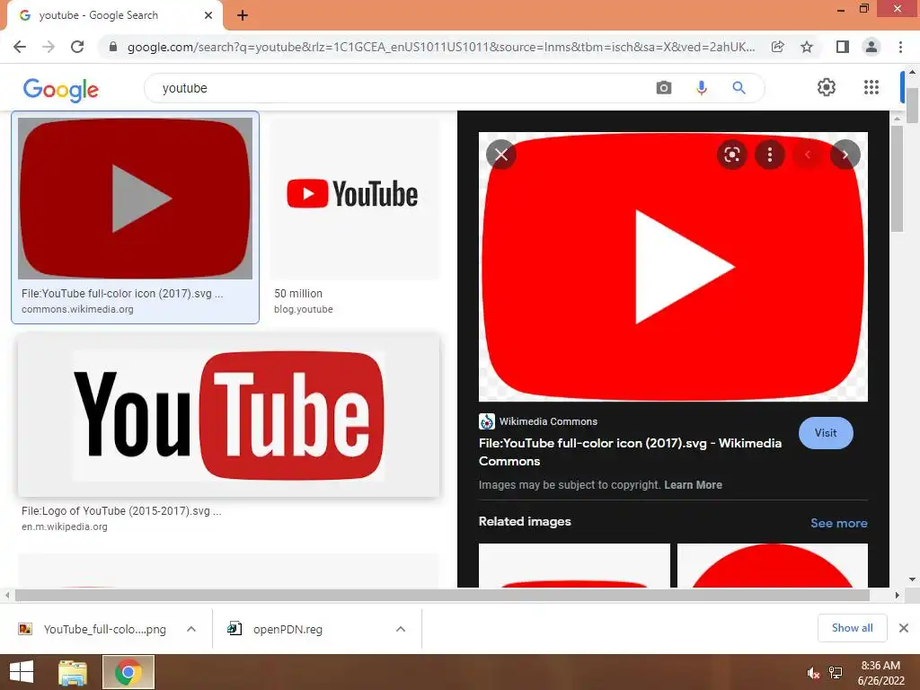Click the preview panel vertical scrollbar
This screenshot has width=920, height=690.
click(897, 179)
